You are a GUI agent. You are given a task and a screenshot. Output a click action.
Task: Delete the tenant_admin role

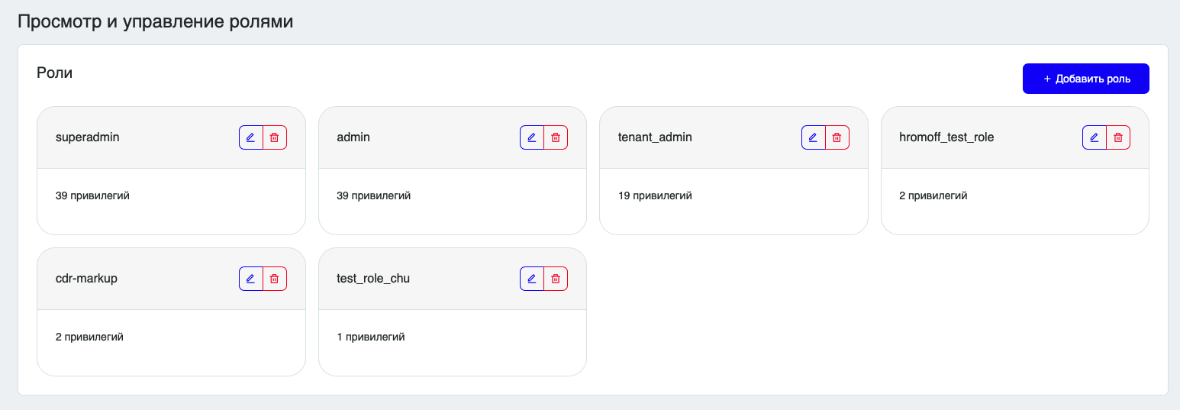pos(837,137)
